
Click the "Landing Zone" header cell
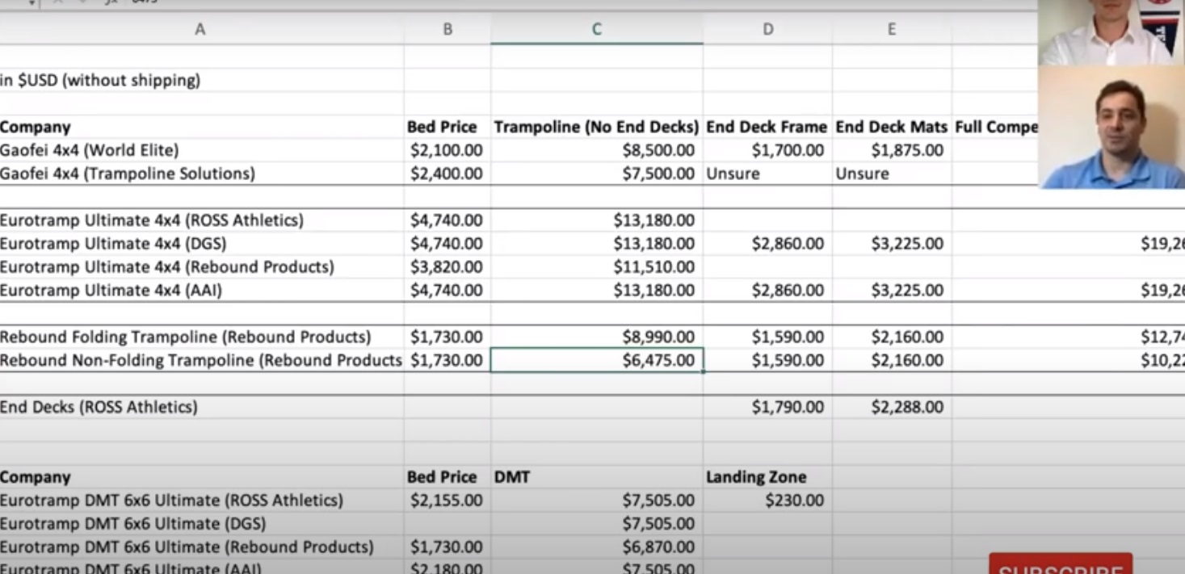click(767, 477)
